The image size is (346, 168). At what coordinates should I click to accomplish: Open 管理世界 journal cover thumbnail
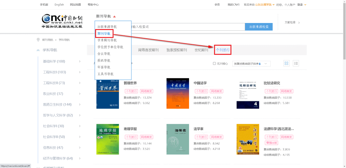tap(108, 94)
